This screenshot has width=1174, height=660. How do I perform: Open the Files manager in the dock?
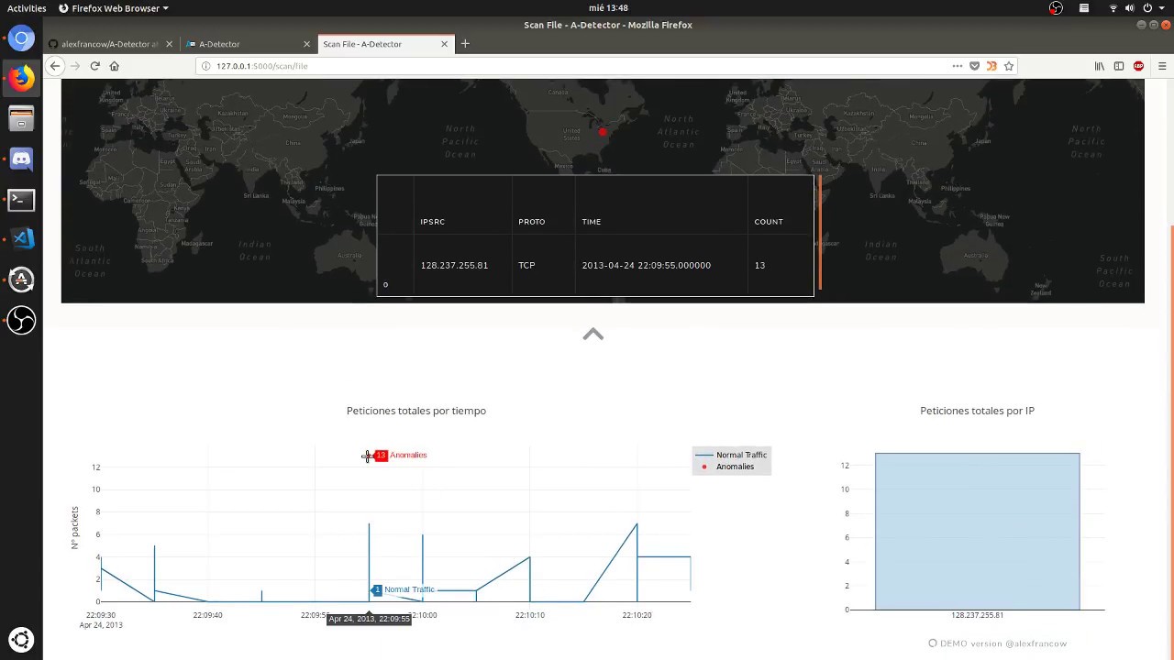coord(21,119)
